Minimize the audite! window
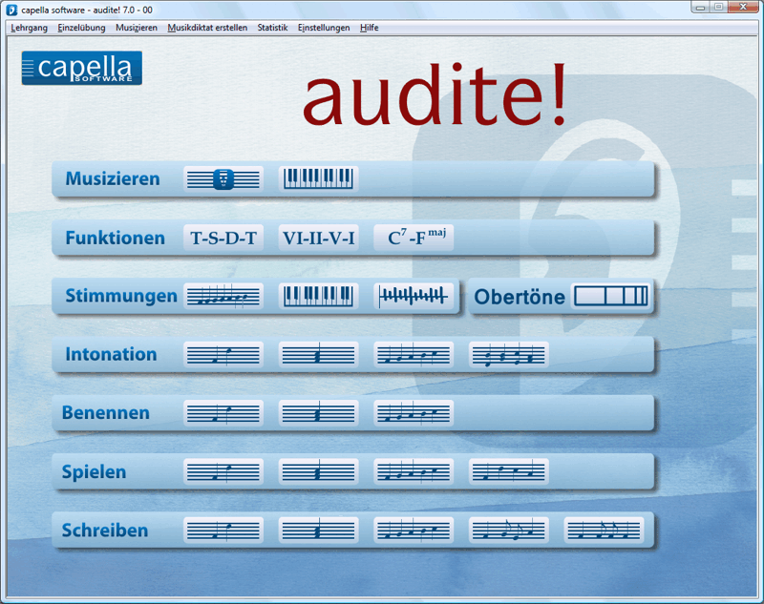 (x=700, y=8)
